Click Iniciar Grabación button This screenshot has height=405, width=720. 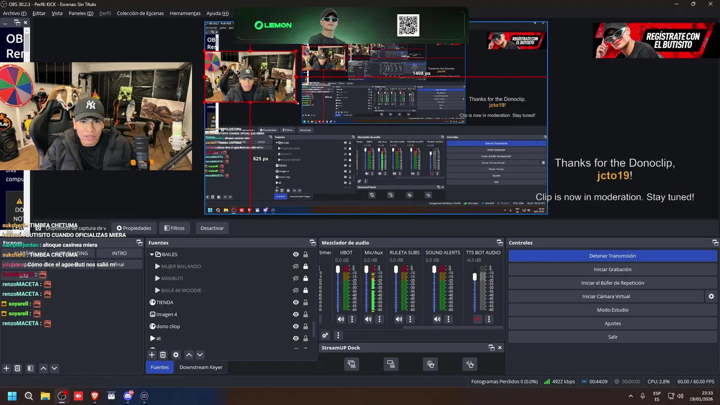point(613,269)
